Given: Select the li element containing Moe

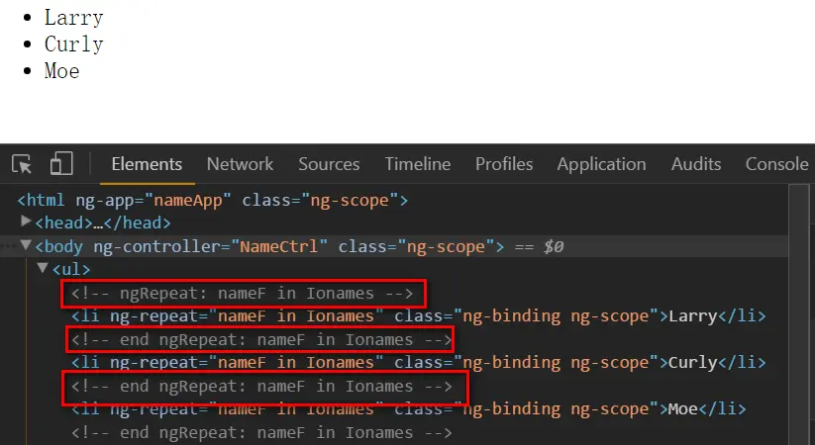Looking at the screenshot, I should tap(409, 408).
